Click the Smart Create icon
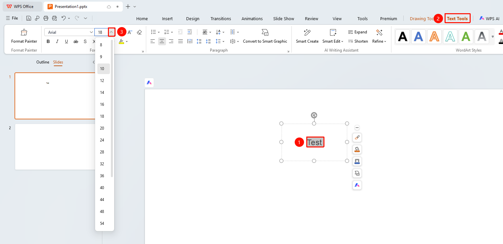The width and height of the screenshot is (503, 244). click(x=307, y=32)
